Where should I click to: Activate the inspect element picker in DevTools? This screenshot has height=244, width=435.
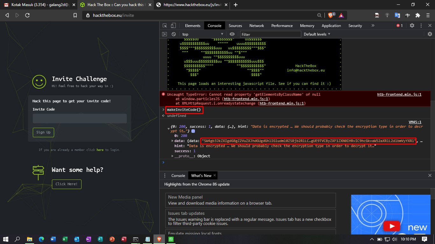click(x=165, y=26)
